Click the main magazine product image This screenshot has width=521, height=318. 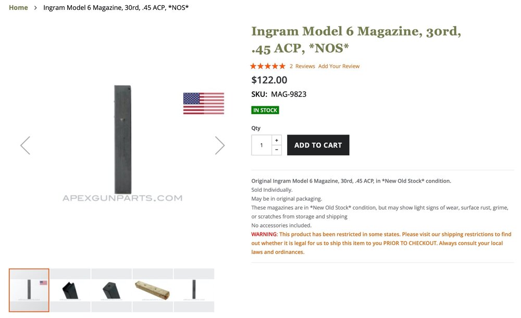123,139
